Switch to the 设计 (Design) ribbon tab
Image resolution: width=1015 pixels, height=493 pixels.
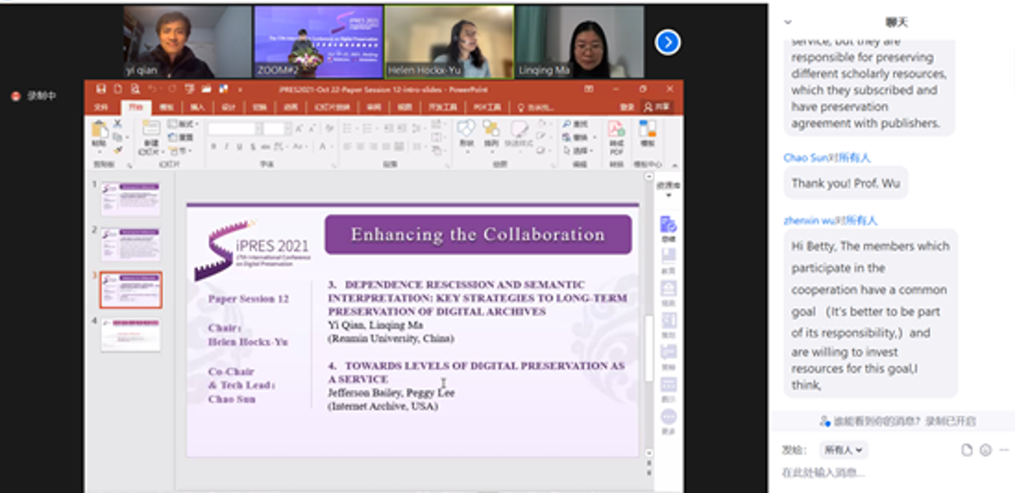[228, 107]
